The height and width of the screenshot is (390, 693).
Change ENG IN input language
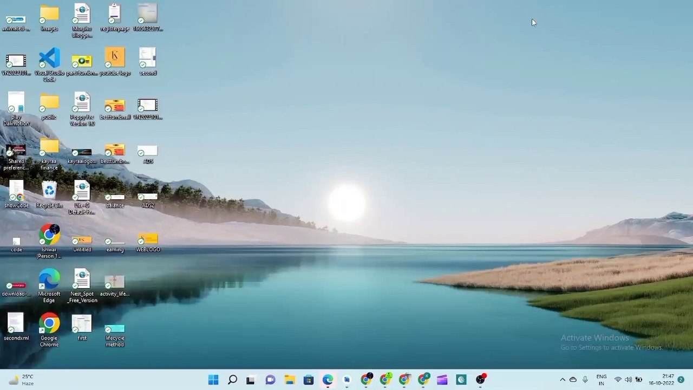point(602,380)
